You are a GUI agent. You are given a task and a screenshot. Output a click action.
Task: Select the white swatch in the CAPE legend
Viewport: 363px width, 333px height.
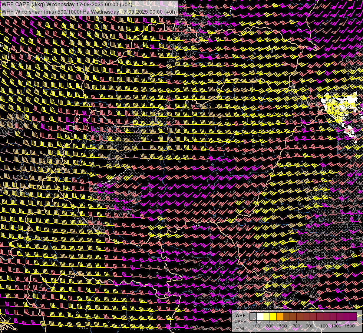coord(260,317)
